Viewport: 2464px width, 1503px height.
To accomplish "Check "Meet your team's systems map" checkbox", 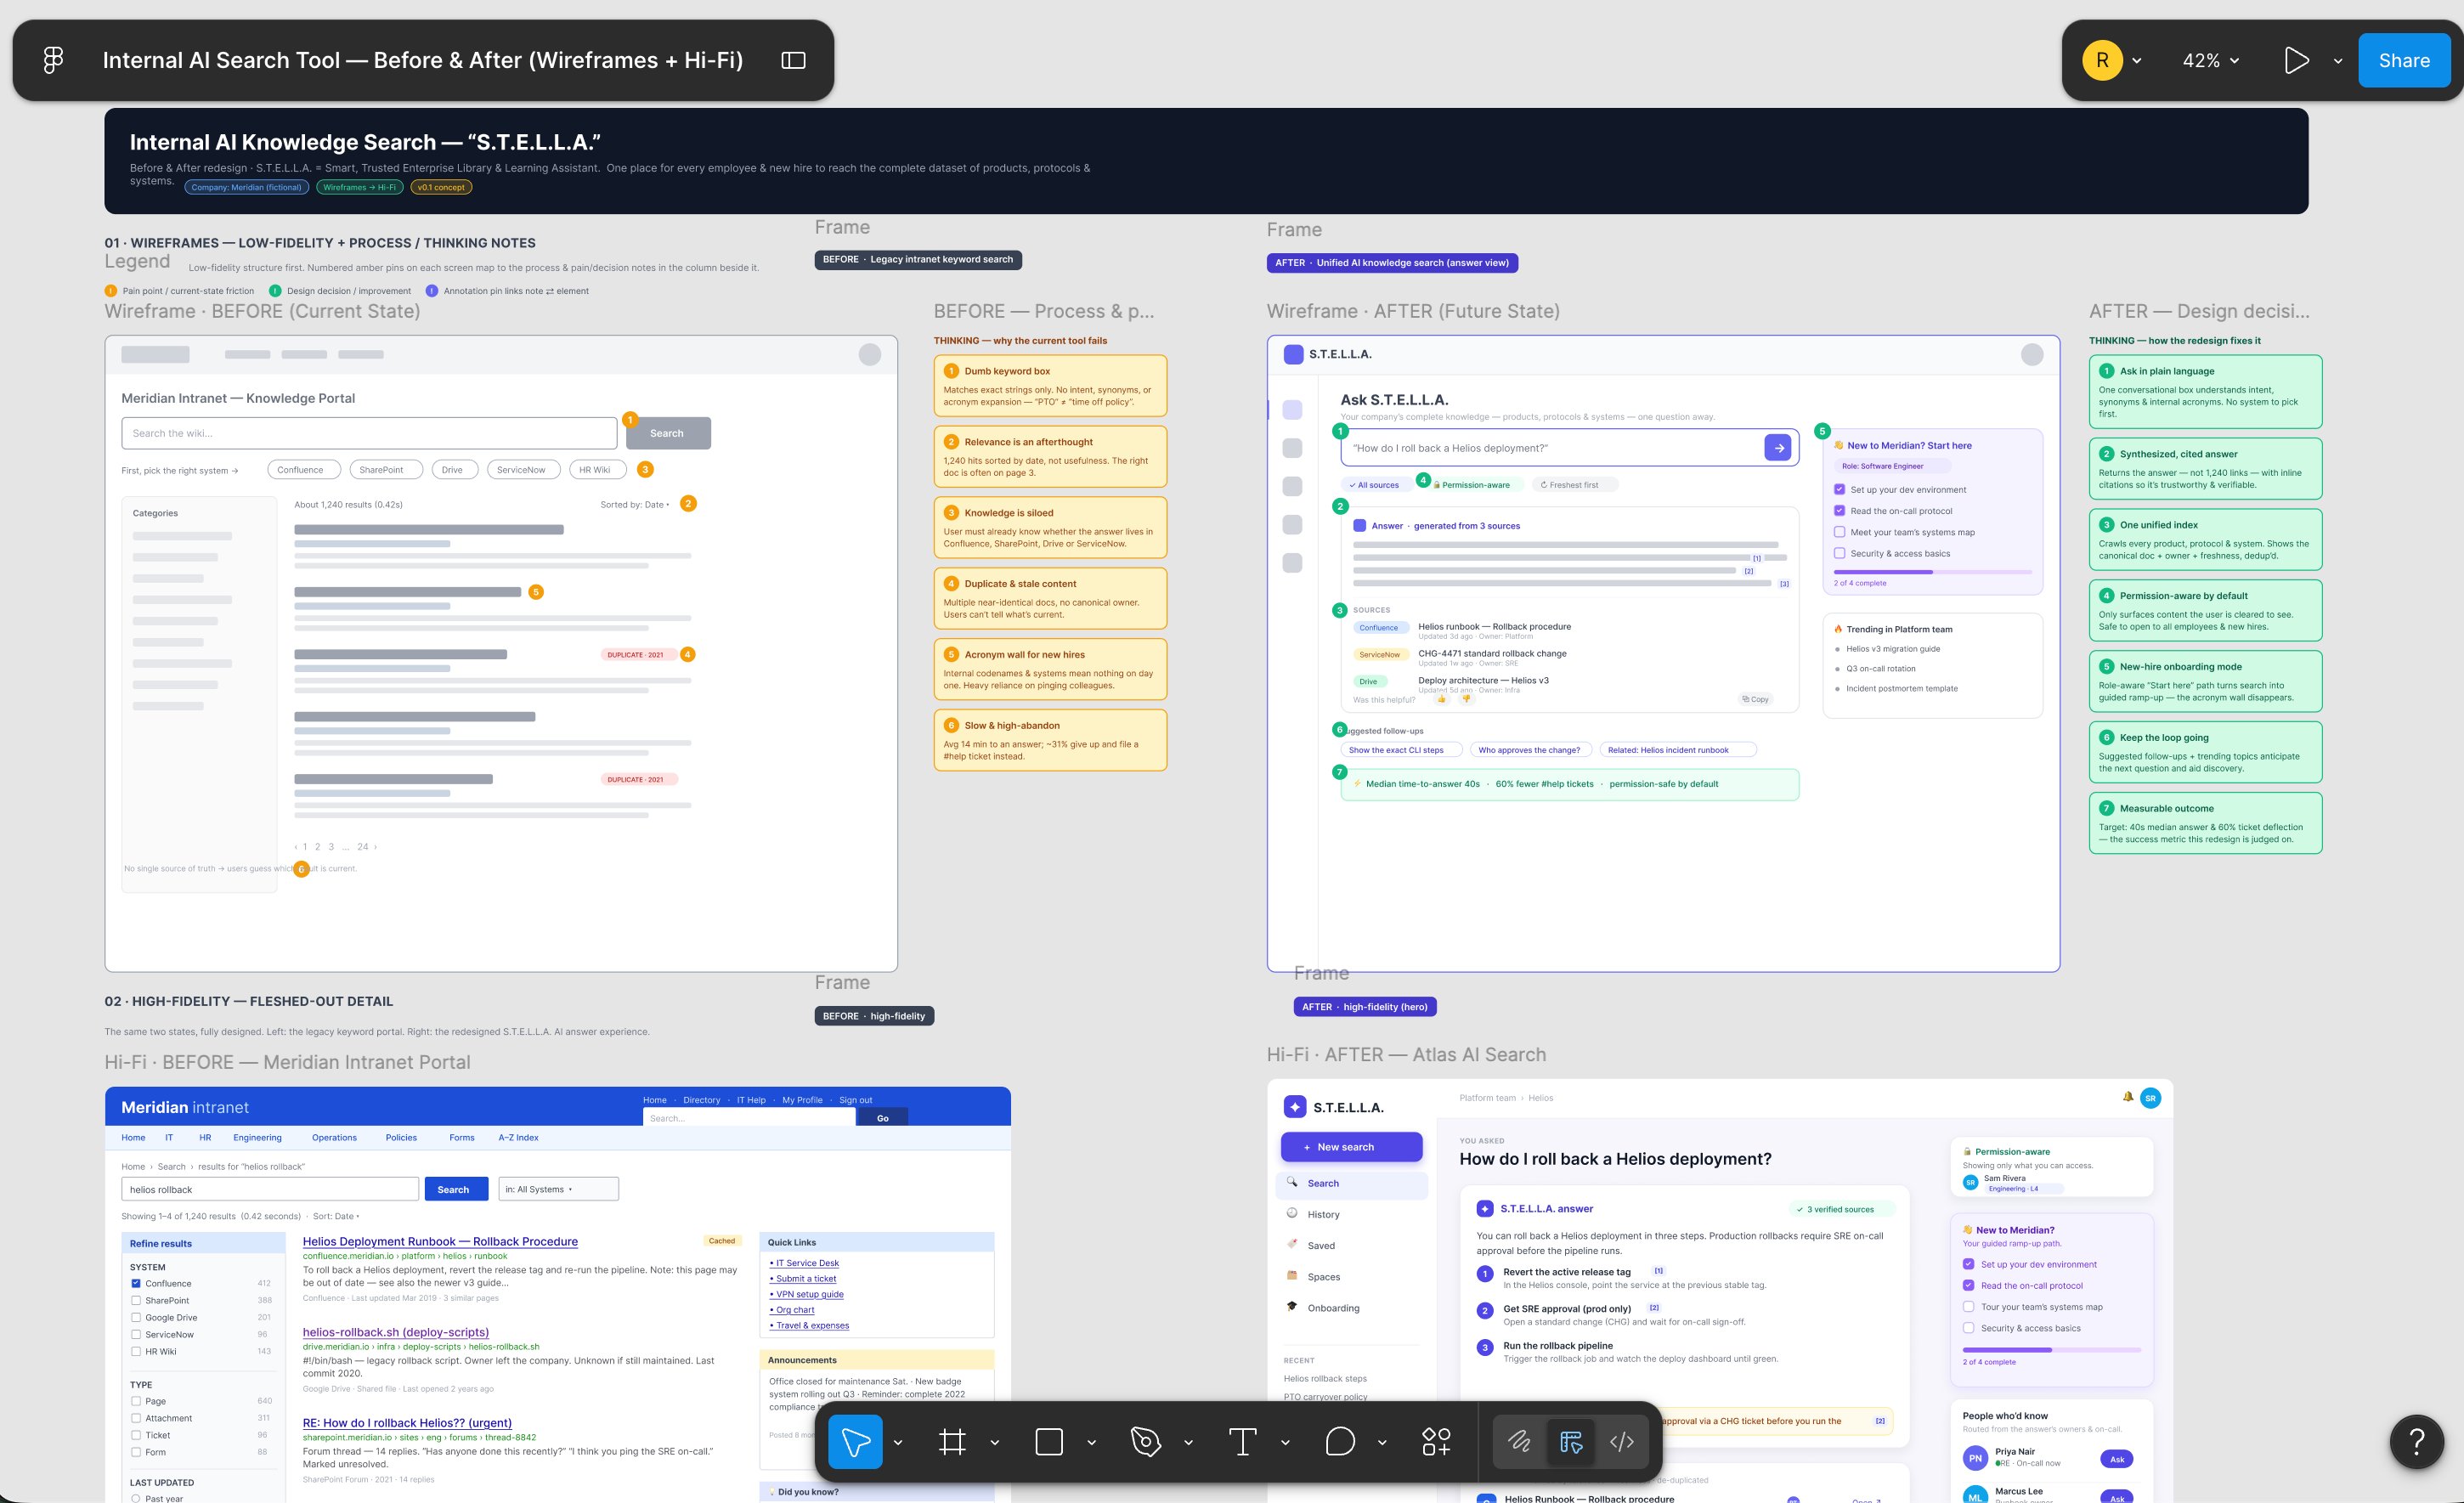I will point(1839,532).
